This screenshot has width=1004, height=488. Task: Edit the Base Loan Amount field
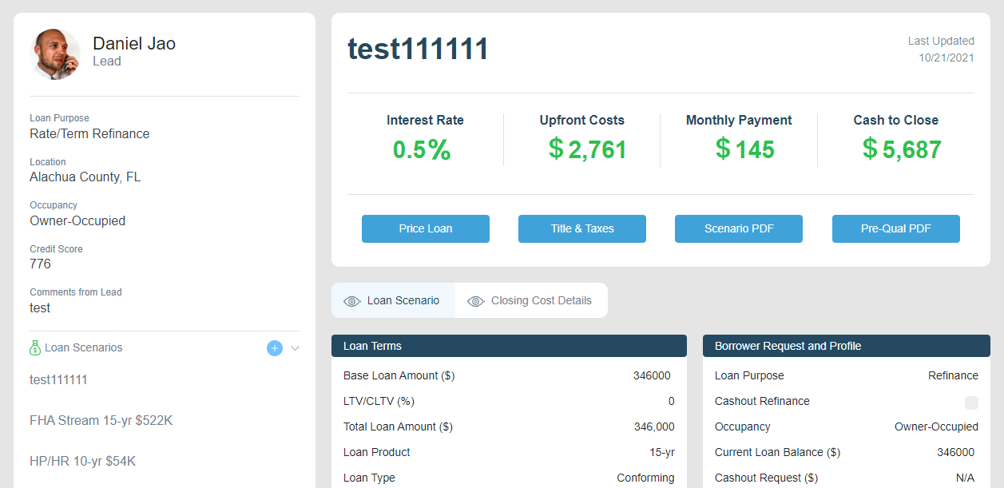coord(651,375)
